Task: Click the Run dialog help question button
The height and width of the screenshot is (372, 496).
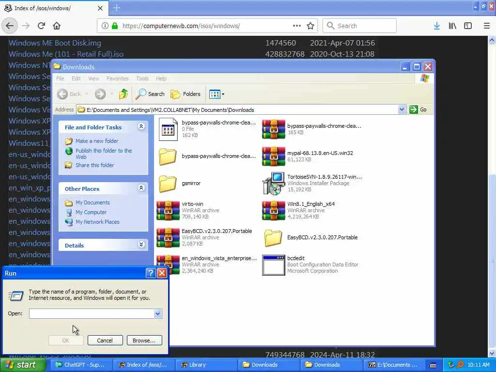Action: 151,273
